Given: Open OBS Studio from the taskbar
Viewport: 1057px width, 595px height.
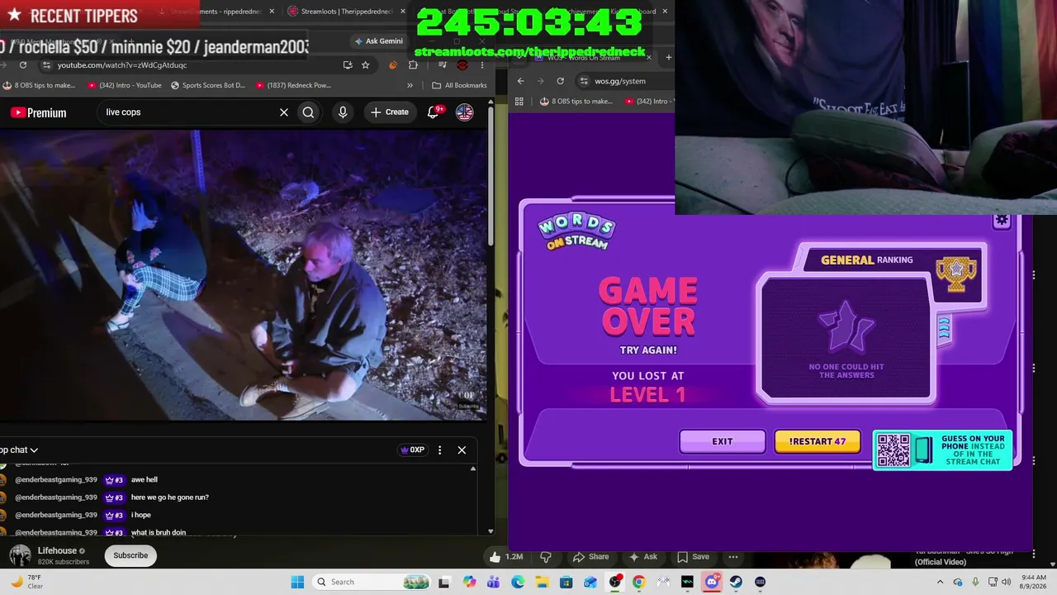Looking at the screenshot, I should (614, 582).
